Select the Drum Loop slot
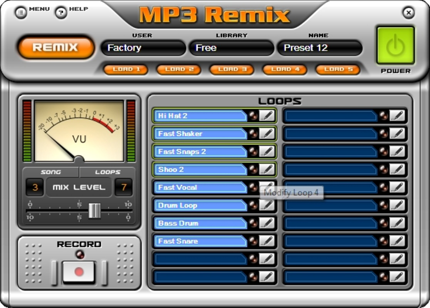The image size is (430, 308). coord(200,205)
